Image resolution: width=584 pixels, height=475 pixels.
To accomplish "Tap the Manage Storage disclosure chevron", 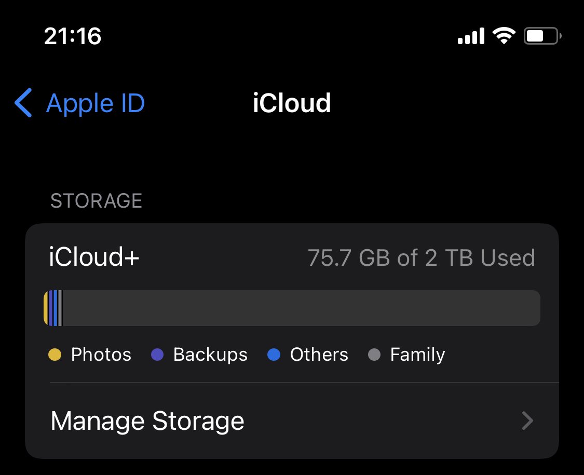I will [527, 420].
